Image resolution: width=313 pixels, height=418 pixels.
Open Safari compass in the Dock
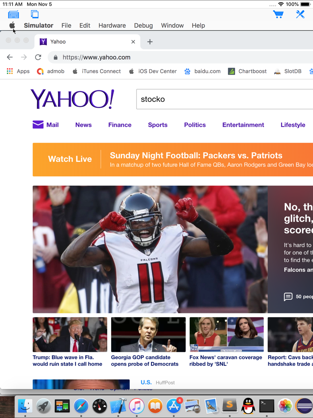tap(81, 406)
